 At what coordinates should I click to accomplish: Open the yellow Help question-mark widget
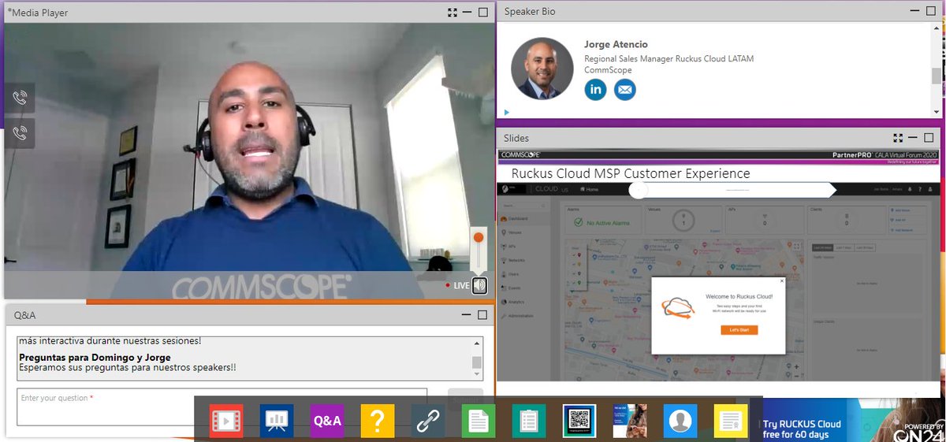[378, 422]
